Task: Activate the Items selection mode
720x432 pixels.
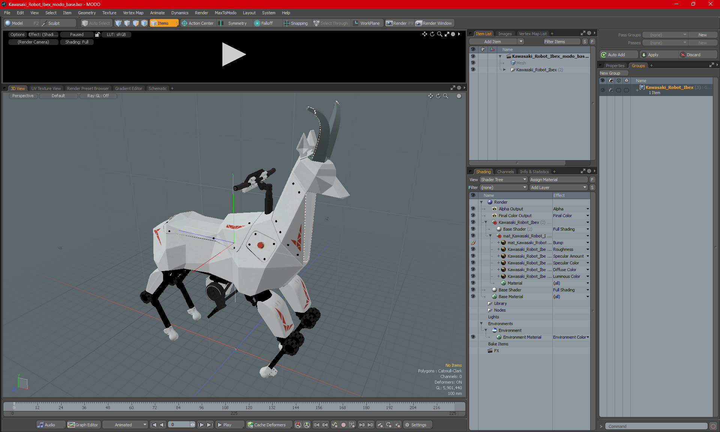Action: tap(164, 23)
